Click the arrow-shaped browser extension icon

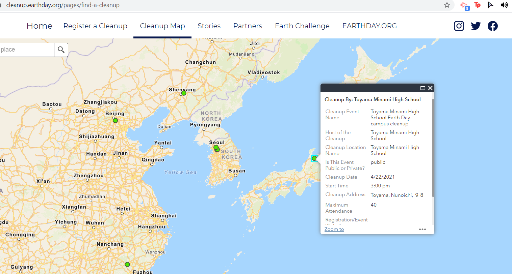[x=490, y=5]
